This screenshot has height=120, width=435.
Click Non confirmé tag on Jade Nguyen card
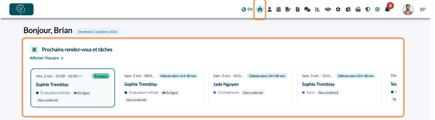point(253,93)
